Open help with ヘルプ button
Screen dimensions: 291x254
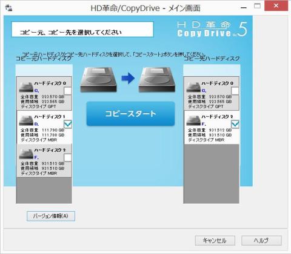point(261,241)
